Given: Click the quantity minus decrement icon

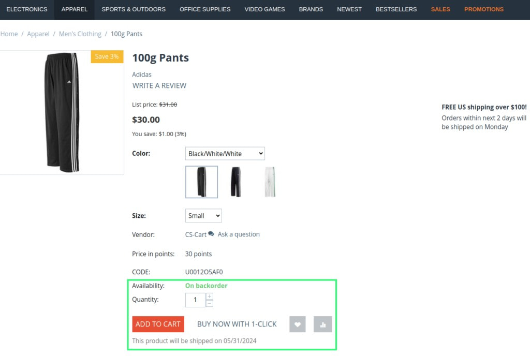Looking at the screenshot, I should (x=210, y=304).
